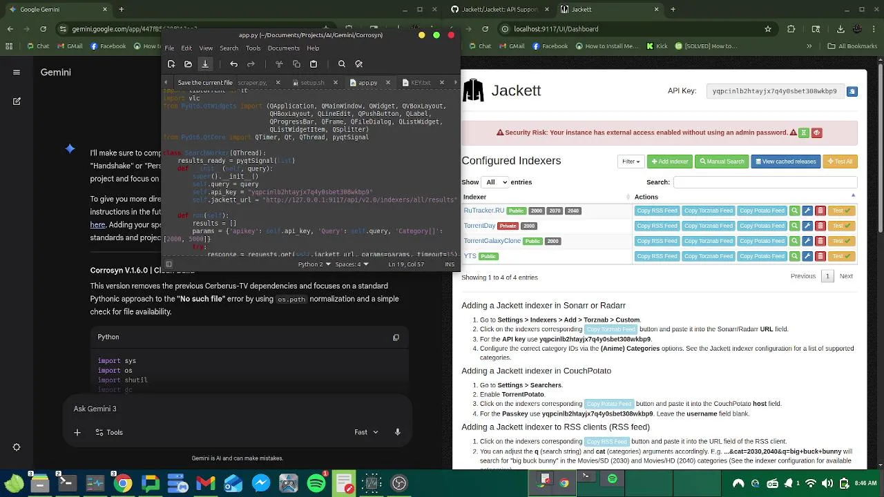Test the TorrentGalaxyClone indexer
This screenshot has height=497, width=884.
tap(842, 241)
